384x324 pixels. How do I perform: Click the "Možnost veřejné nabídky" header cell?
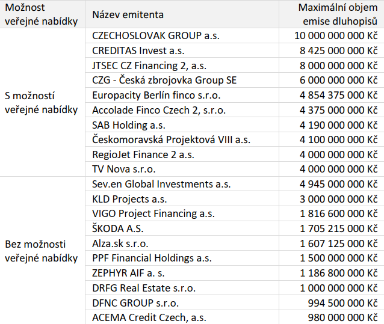click(41, 14)
